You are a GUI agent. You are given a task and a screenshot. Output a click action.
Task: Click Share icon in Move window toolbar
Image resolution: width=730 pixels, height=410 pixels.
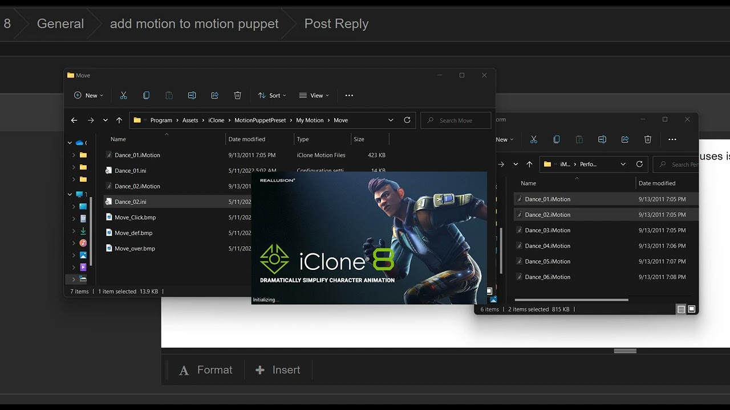coord(214,96)
